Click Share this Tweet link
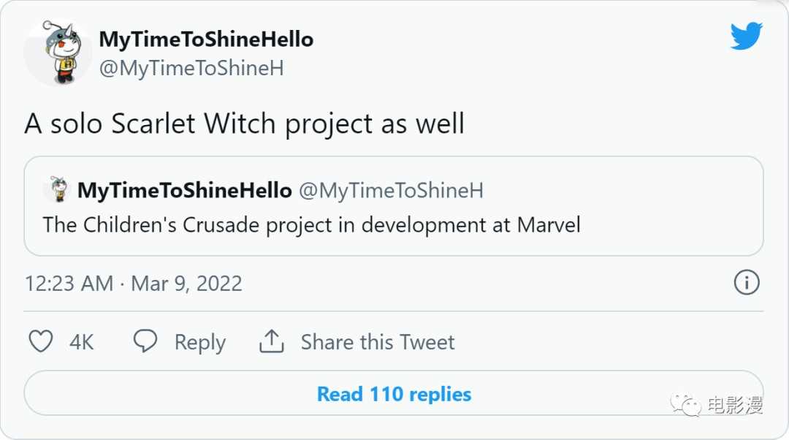Screen dimensions: 789x440 tap(378, 342)
